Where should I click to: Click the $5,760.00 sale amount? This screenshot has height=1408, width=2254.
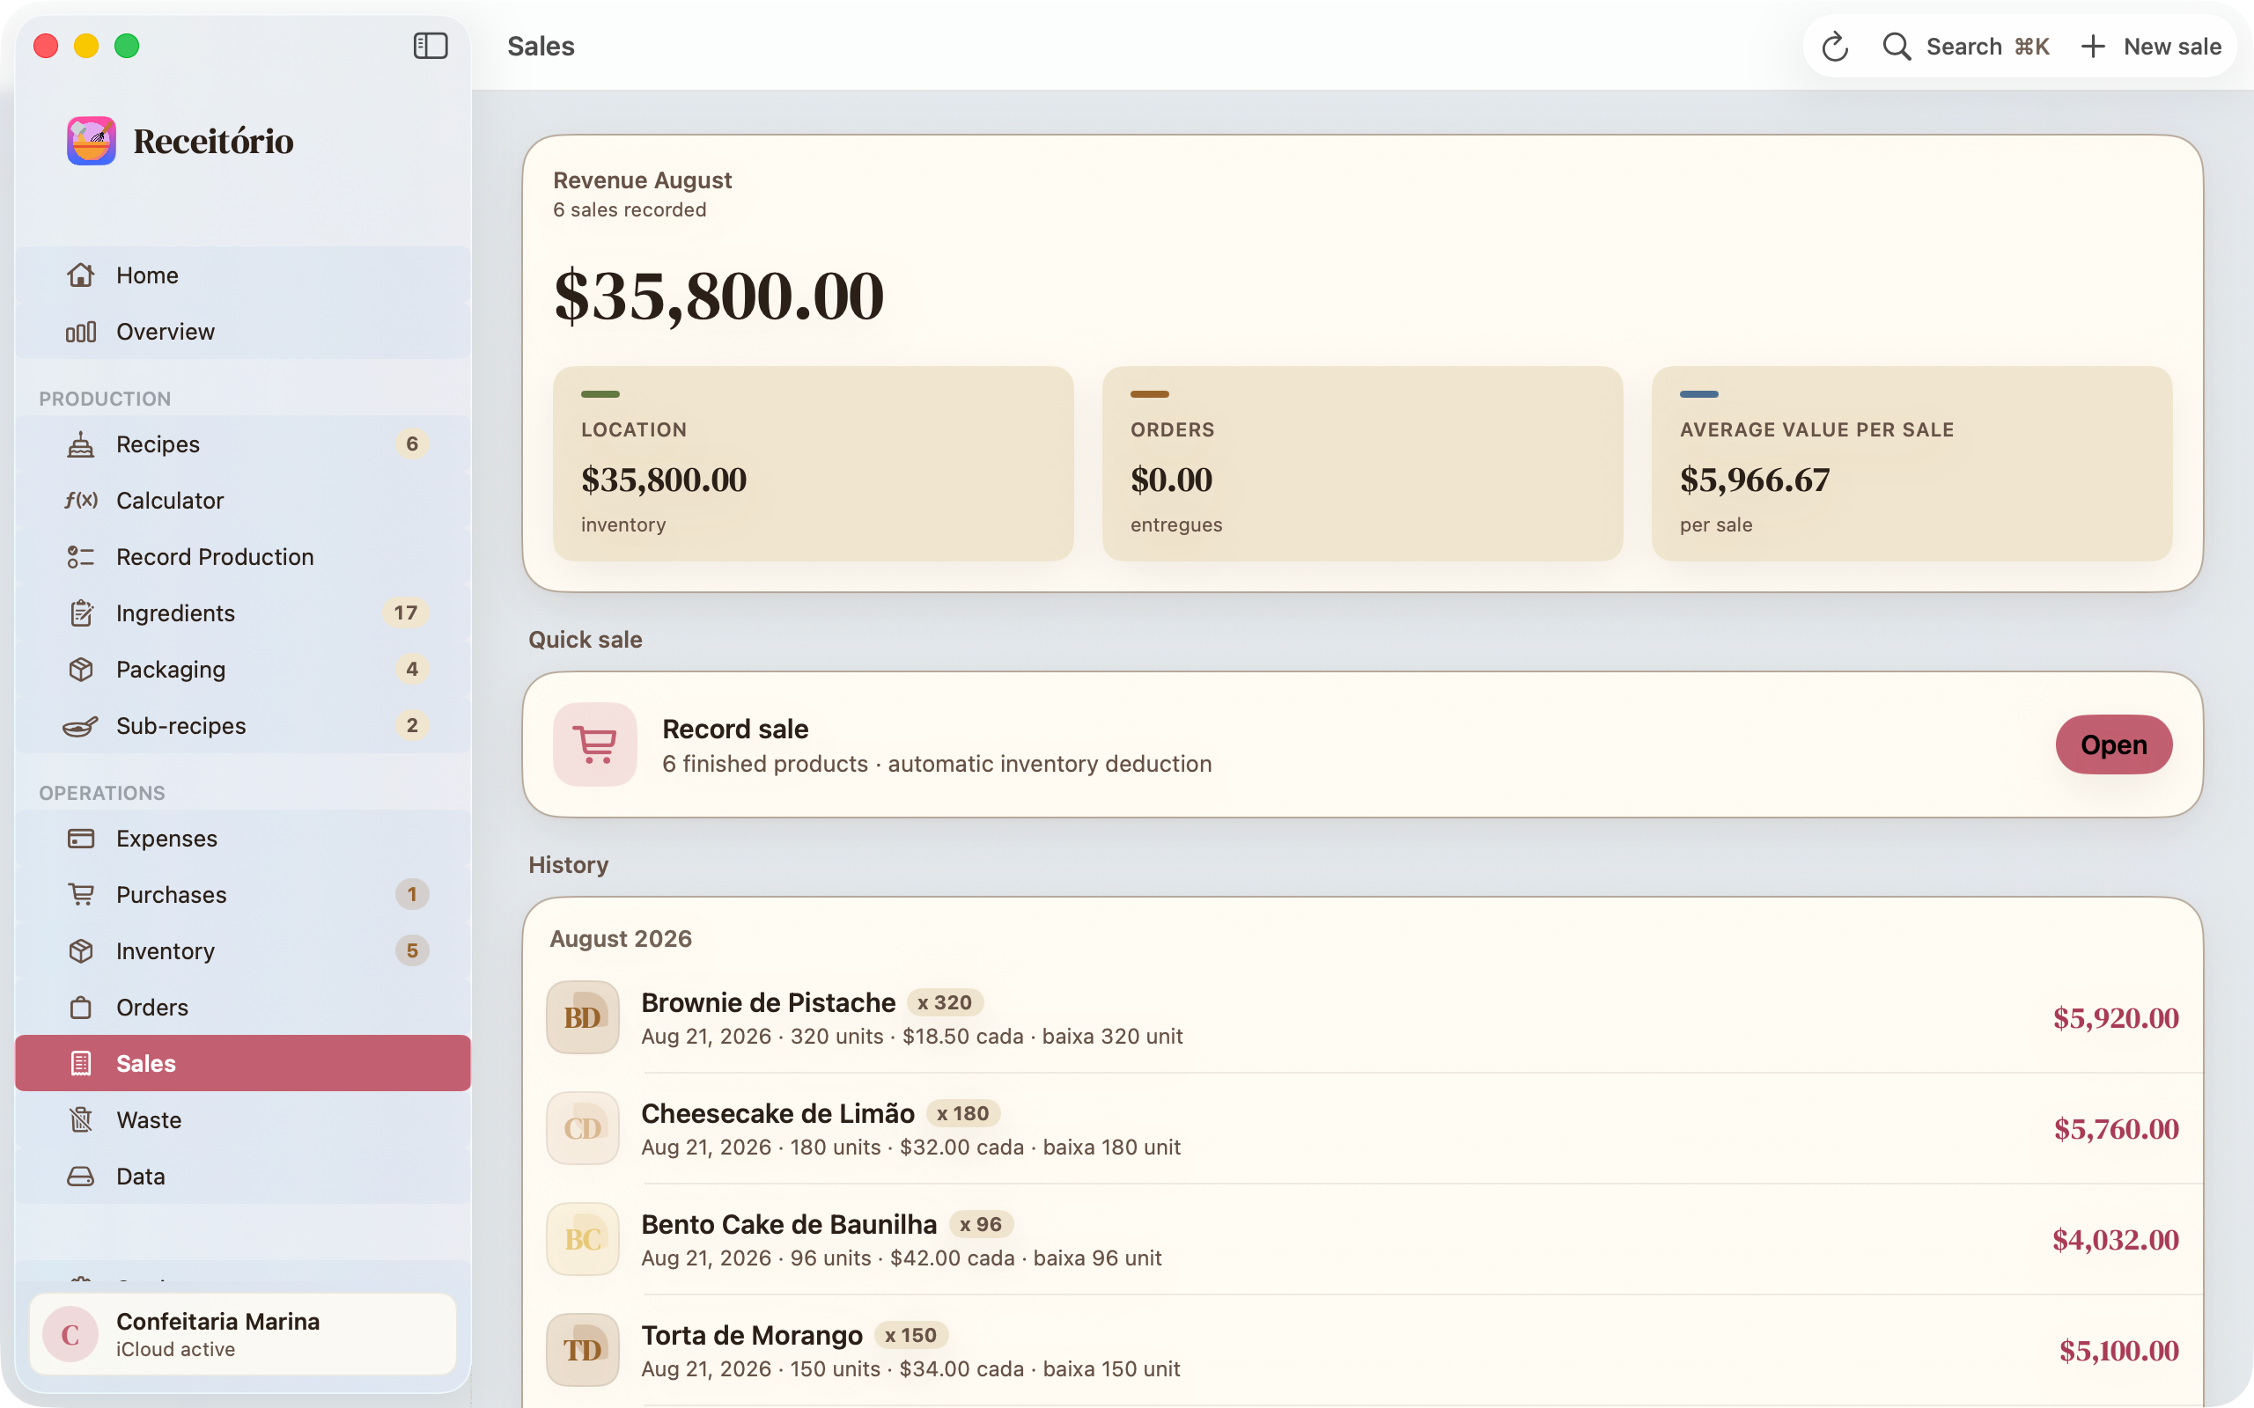click(2116, 1129)
